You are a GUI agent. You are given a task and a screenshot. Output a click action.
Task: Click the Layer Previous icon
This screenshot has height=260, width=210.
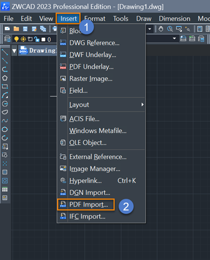[x=192, y=38]
